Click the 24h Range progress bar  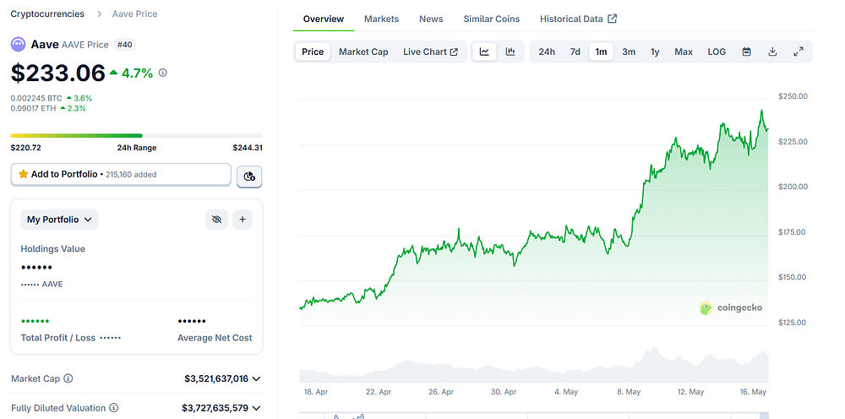click(x=136, y=136)
